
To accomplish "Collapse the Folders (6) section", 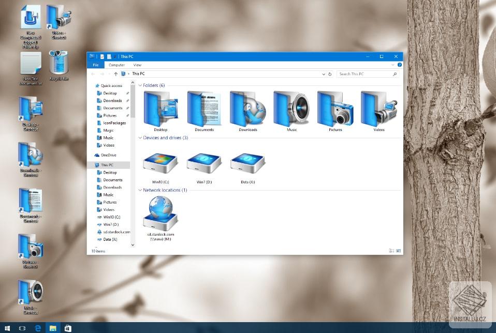I will pyautogui.click(x=139, y=85).
